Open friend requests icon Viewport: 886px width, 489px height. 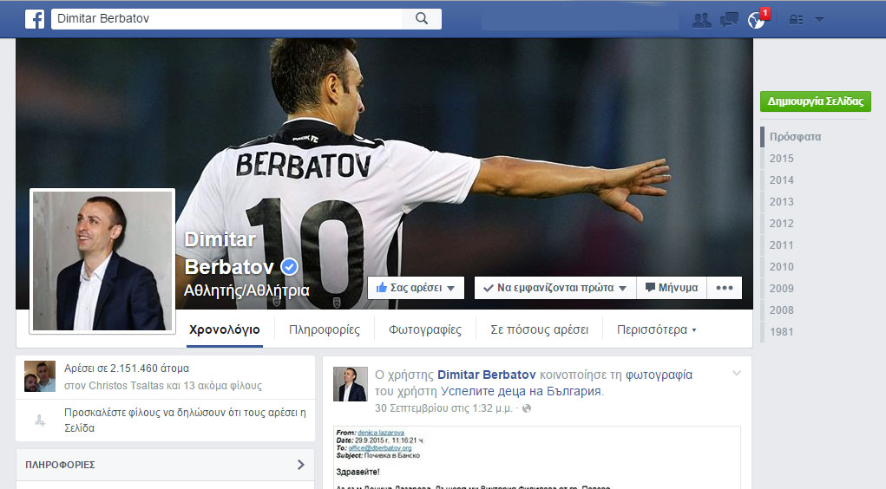click(702, 20)
